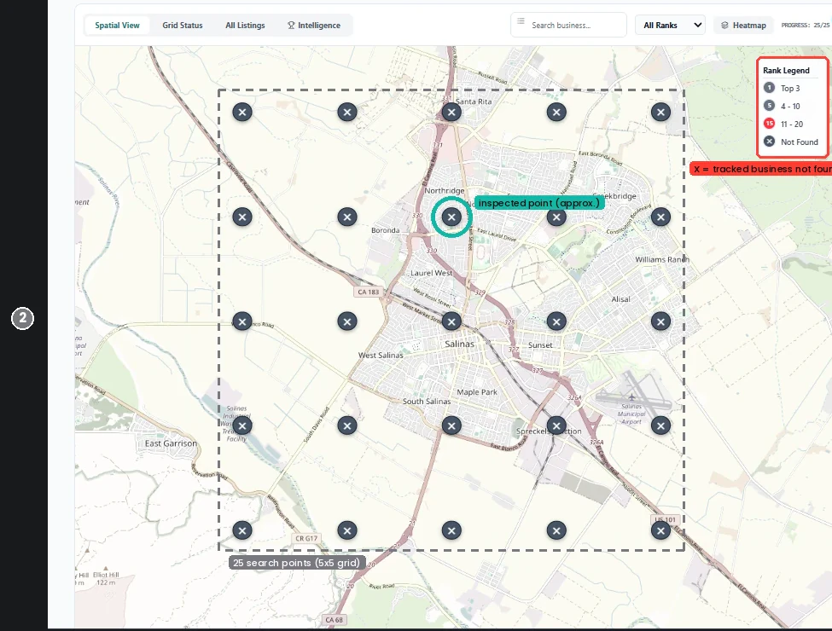The image size is (832, 631).
Task: Select the top-right corner grid marker
Action: 660,112
